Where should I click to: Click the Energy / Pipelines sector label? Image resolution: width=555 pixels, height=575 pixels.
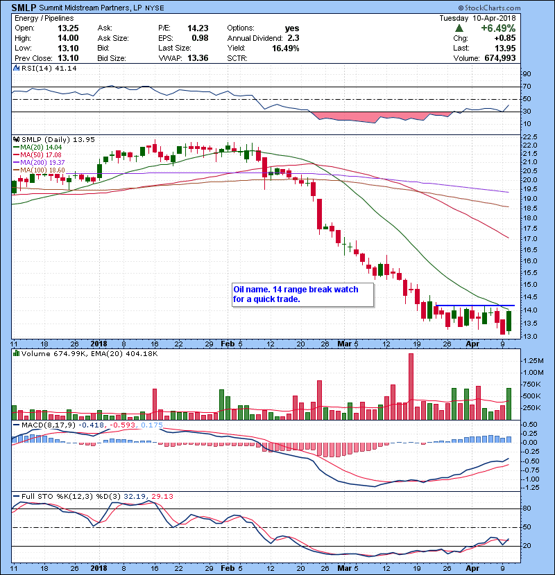44,18
